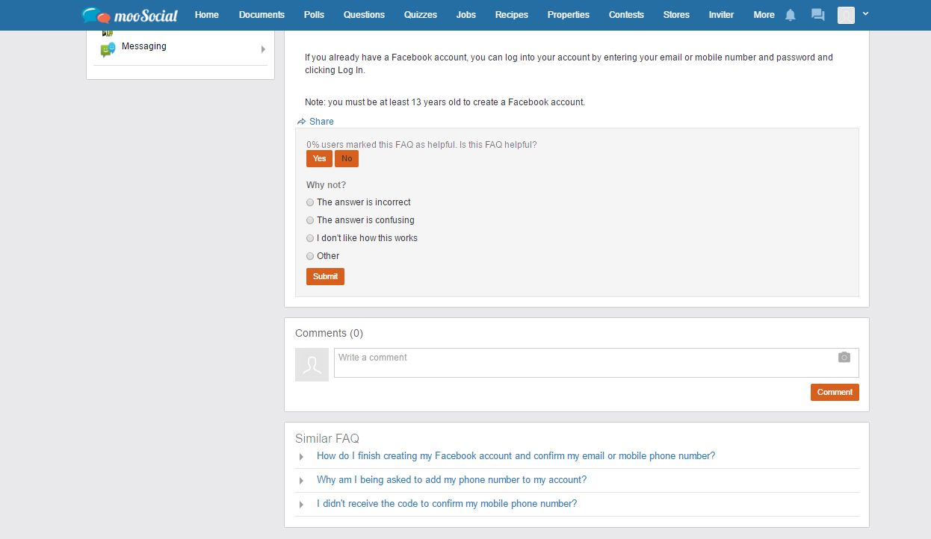Click the user avatar in header
931x539 pixels.
tap(846, 15)
